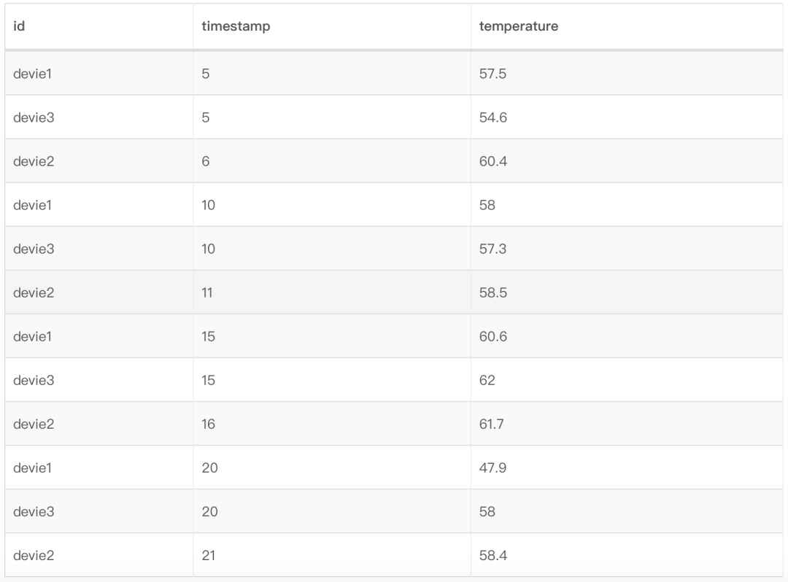Click the 60.4 temperature value

click(x=493, y=161)
